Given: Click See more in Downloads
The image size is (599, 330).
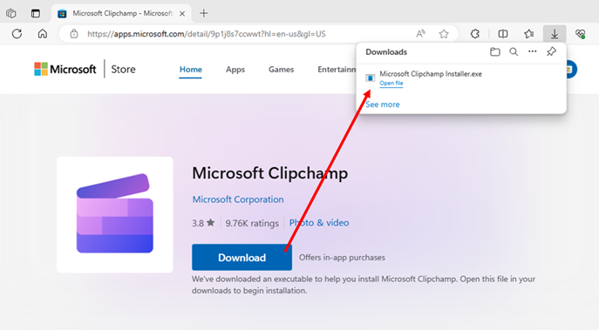Looking at the screenshot, I should [x=383, y=104].
